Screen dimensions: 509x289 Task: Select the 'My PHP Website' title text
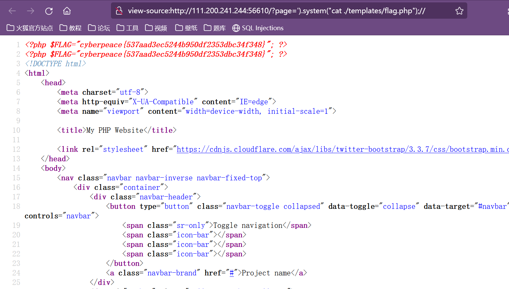pyautogui.click(x=115, y=130)
